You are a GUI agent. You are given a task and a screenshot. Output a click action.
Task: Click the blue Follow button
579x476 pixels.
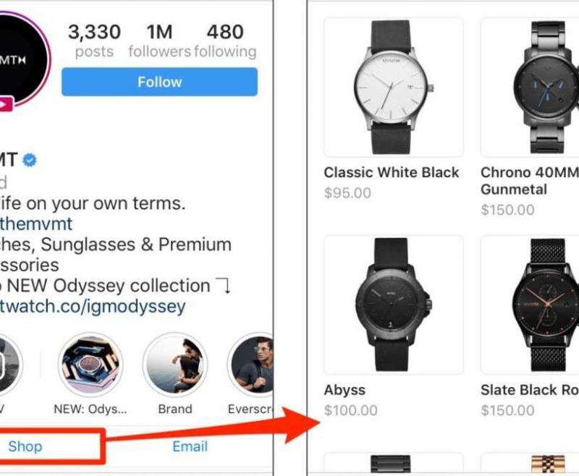[x=159, y=82]
